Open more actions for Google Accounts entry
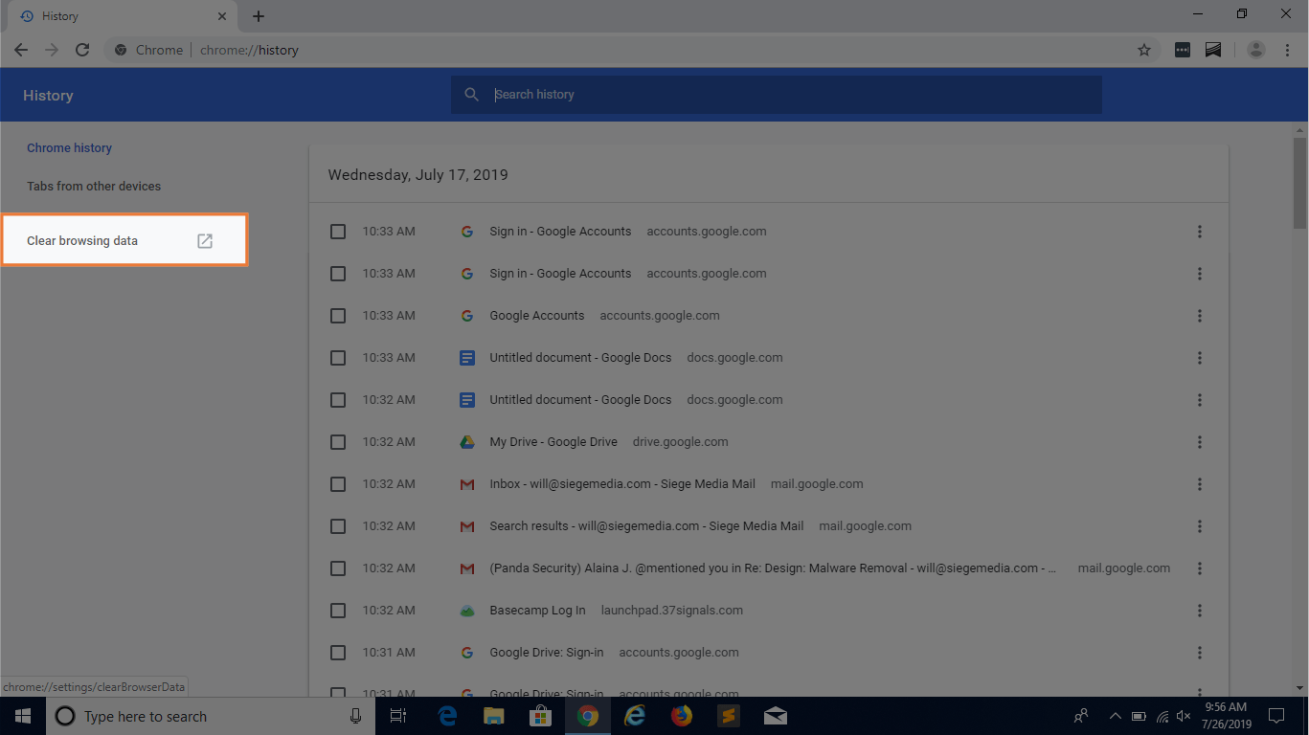The width and height of the screenshot is (1309, 735). point(1199,316)
